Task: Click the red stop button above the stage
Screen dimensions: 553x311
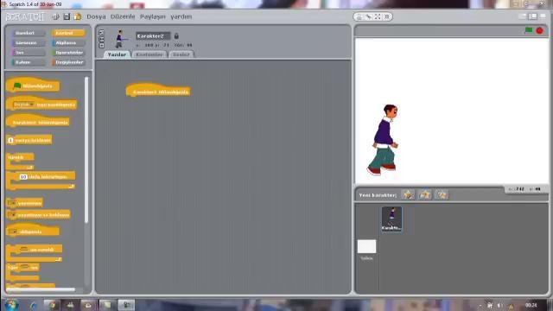Action: [x=539, y=31]
